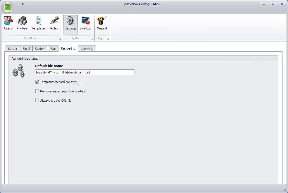Screen dimensions: 288x193
Task: Enable Remove meta tags from printout
Action: point(37,91)
